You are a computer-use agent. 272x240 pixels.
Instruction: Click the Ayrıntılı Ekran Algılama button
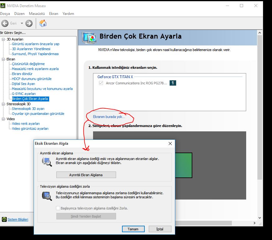click(x=86, y=175)
